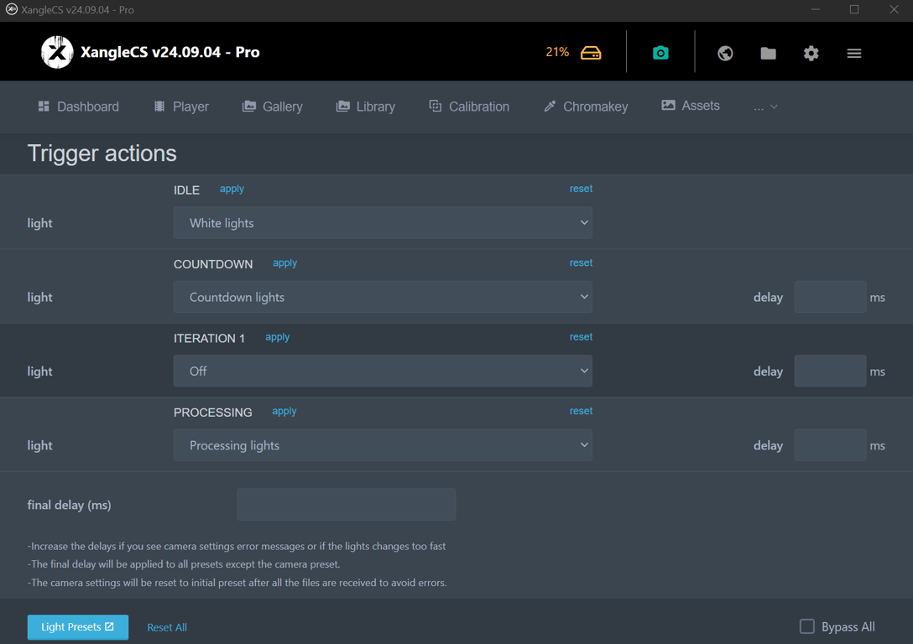This screenshot has width=913, height=644.
Task: Focus the COUNTDOWN delay ms field
Action: click(830, 297)
